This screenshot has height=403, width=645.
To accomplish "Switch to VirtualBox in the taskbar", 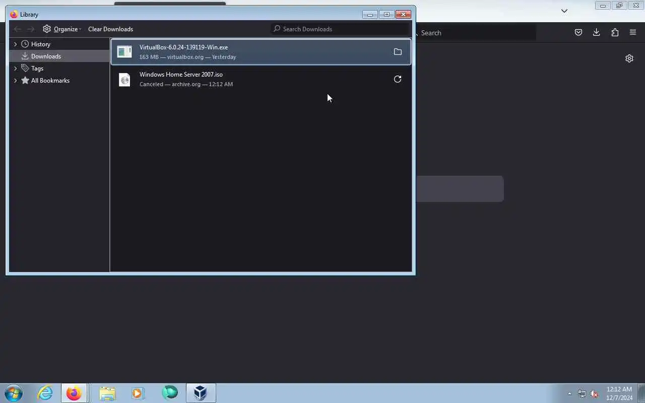I will (201, 393).
